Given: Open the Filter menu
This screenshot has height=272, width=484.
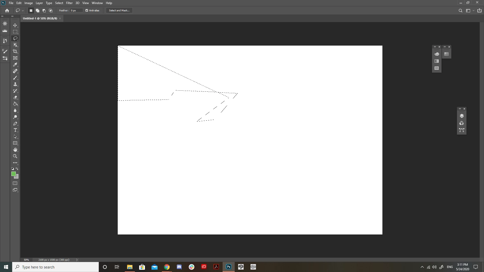Looking at the screenshot, I should click(x=69, y=3).
